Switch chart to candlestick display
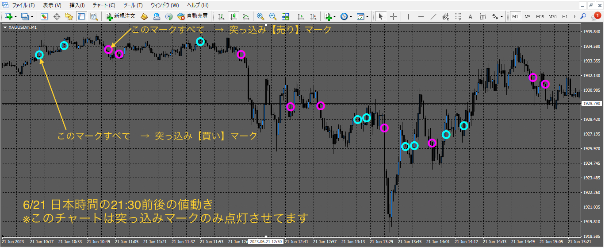The width and height of the screenshot is (605, 248). tap(233, 16)
